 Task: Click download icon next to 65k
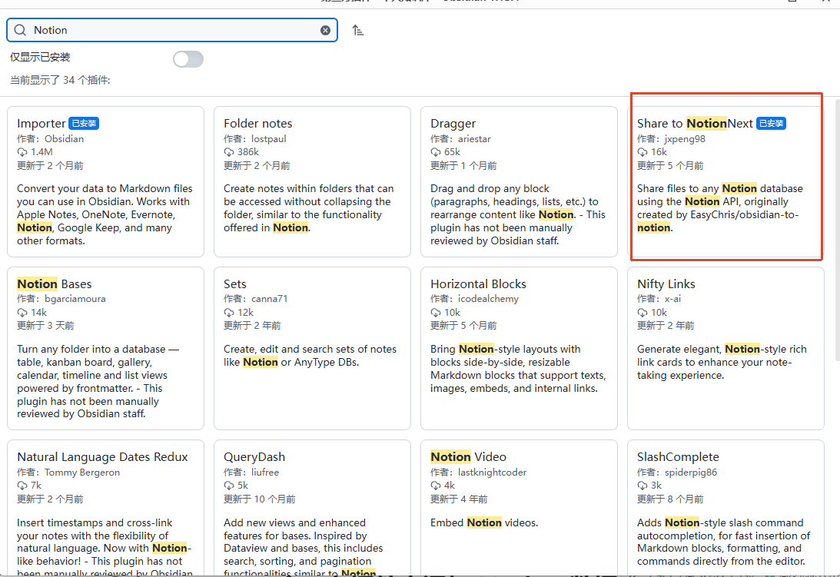coord(436,152)
